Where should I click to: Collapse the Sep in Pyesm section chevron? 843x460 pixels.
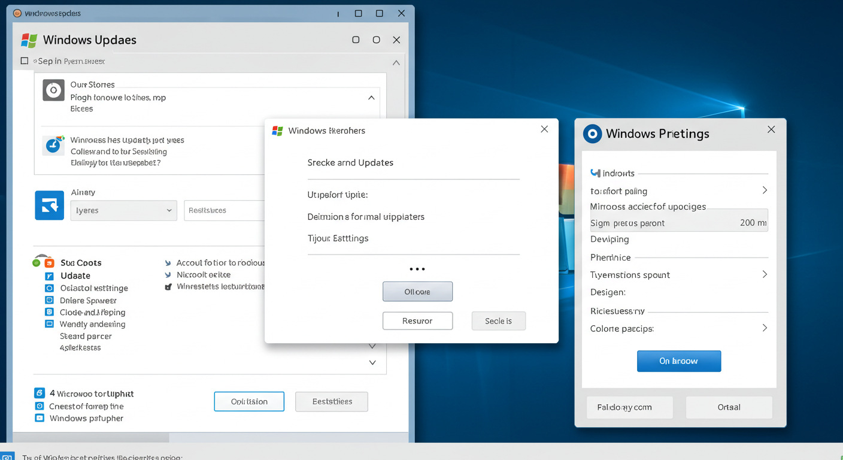click(x=396, y=62)
